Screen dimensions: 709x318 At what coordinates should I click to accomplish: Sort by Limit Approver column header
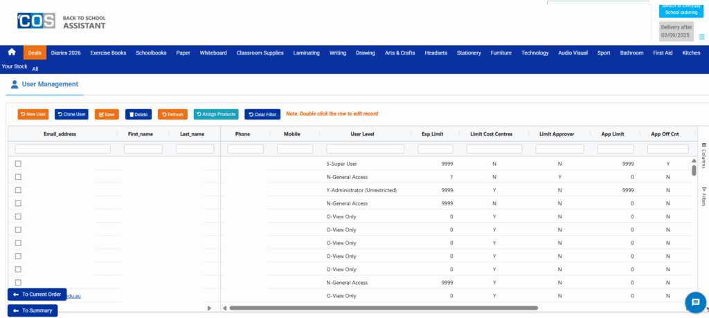[x=557, y=134]
